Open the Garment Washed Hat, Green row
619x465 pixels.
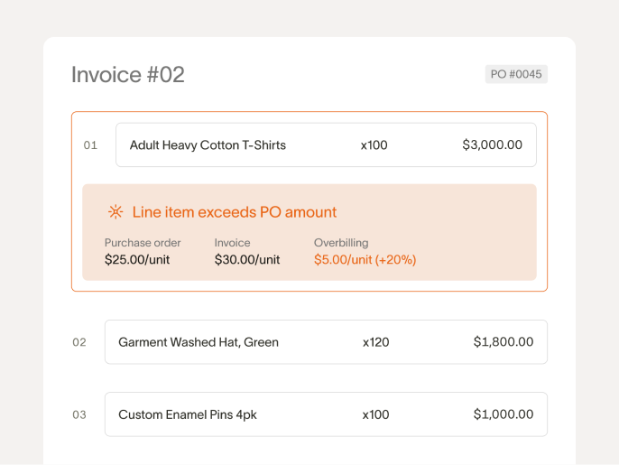point(326,342)
